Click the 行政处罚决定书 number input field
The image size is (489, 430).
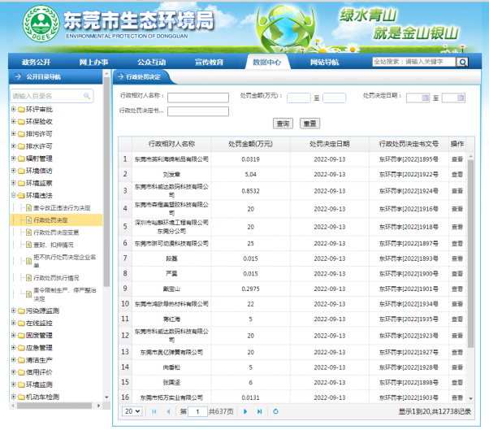click(198, 111)
